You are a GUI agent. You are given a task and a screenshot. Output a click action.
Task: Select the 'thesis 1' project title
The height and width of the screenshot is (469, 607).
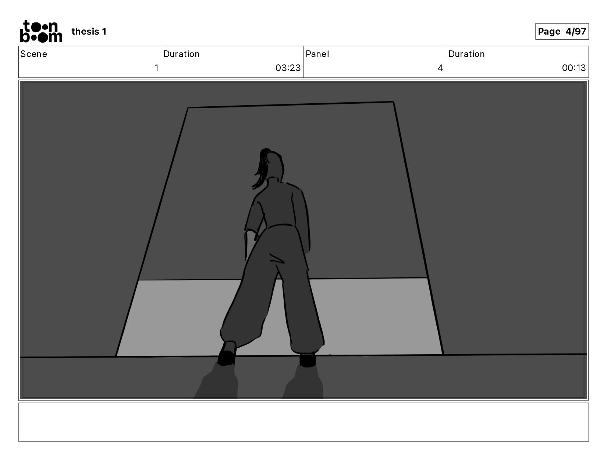(89, 32)
